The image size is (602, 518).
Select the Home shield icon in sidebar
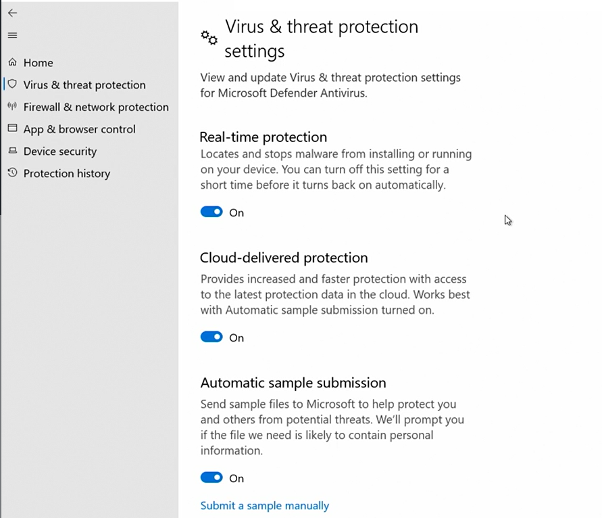pyautogui.click(x=12, y=62)
